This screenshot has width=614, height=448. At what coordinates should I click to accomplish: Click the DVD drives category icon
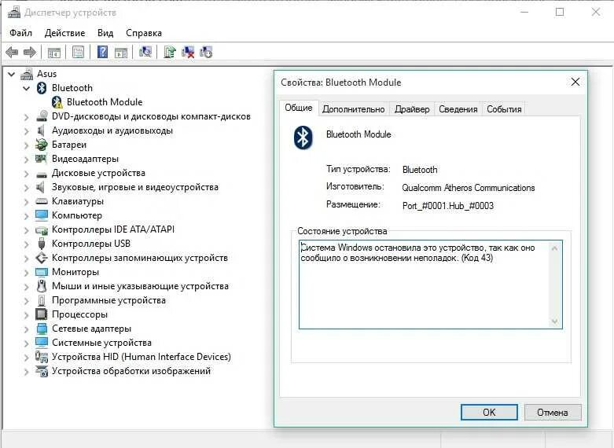pyautogui.click(x=42, y=116)
